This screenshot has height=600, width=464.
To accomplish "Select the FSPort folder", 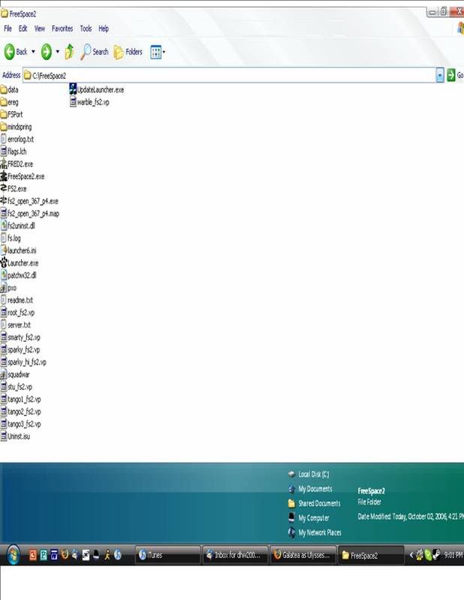I will [x=12, y=114].
